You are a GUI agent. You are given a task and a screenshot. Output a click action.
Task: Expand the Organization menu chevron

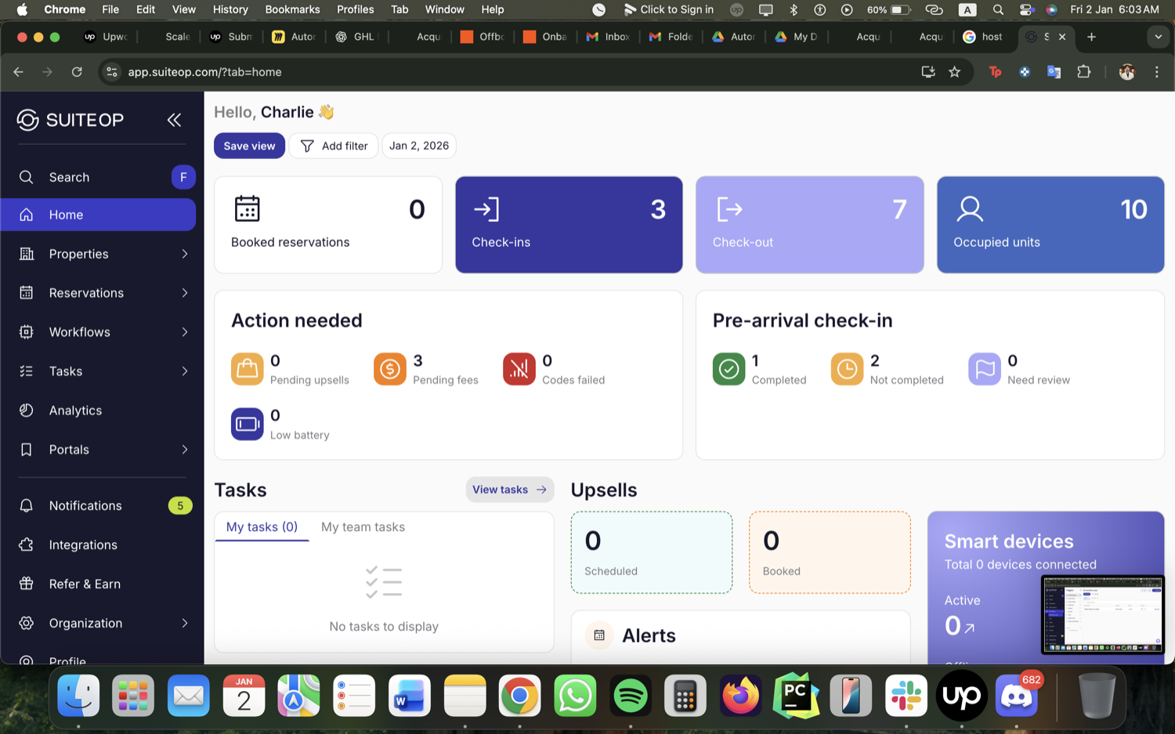(185, 624)
